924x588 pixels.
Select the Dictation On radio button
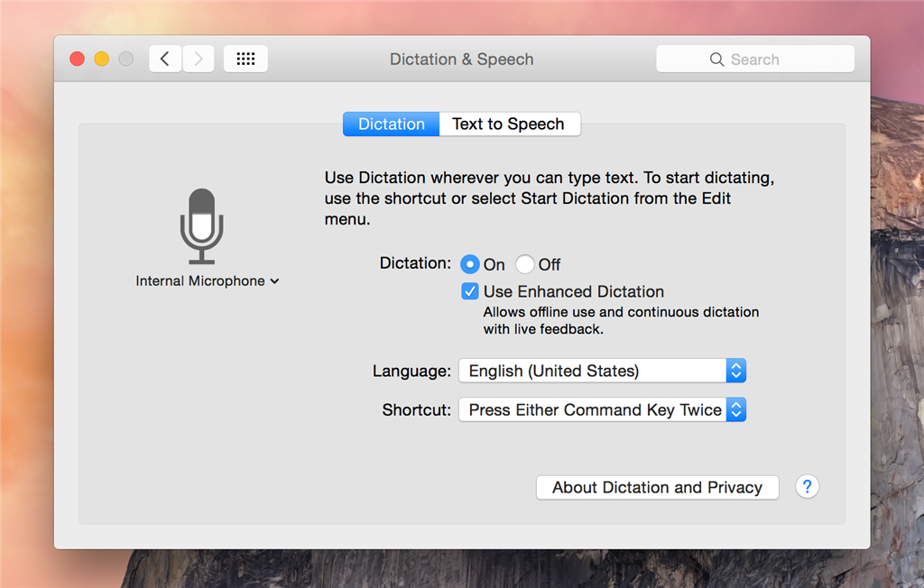click(469, 264)
